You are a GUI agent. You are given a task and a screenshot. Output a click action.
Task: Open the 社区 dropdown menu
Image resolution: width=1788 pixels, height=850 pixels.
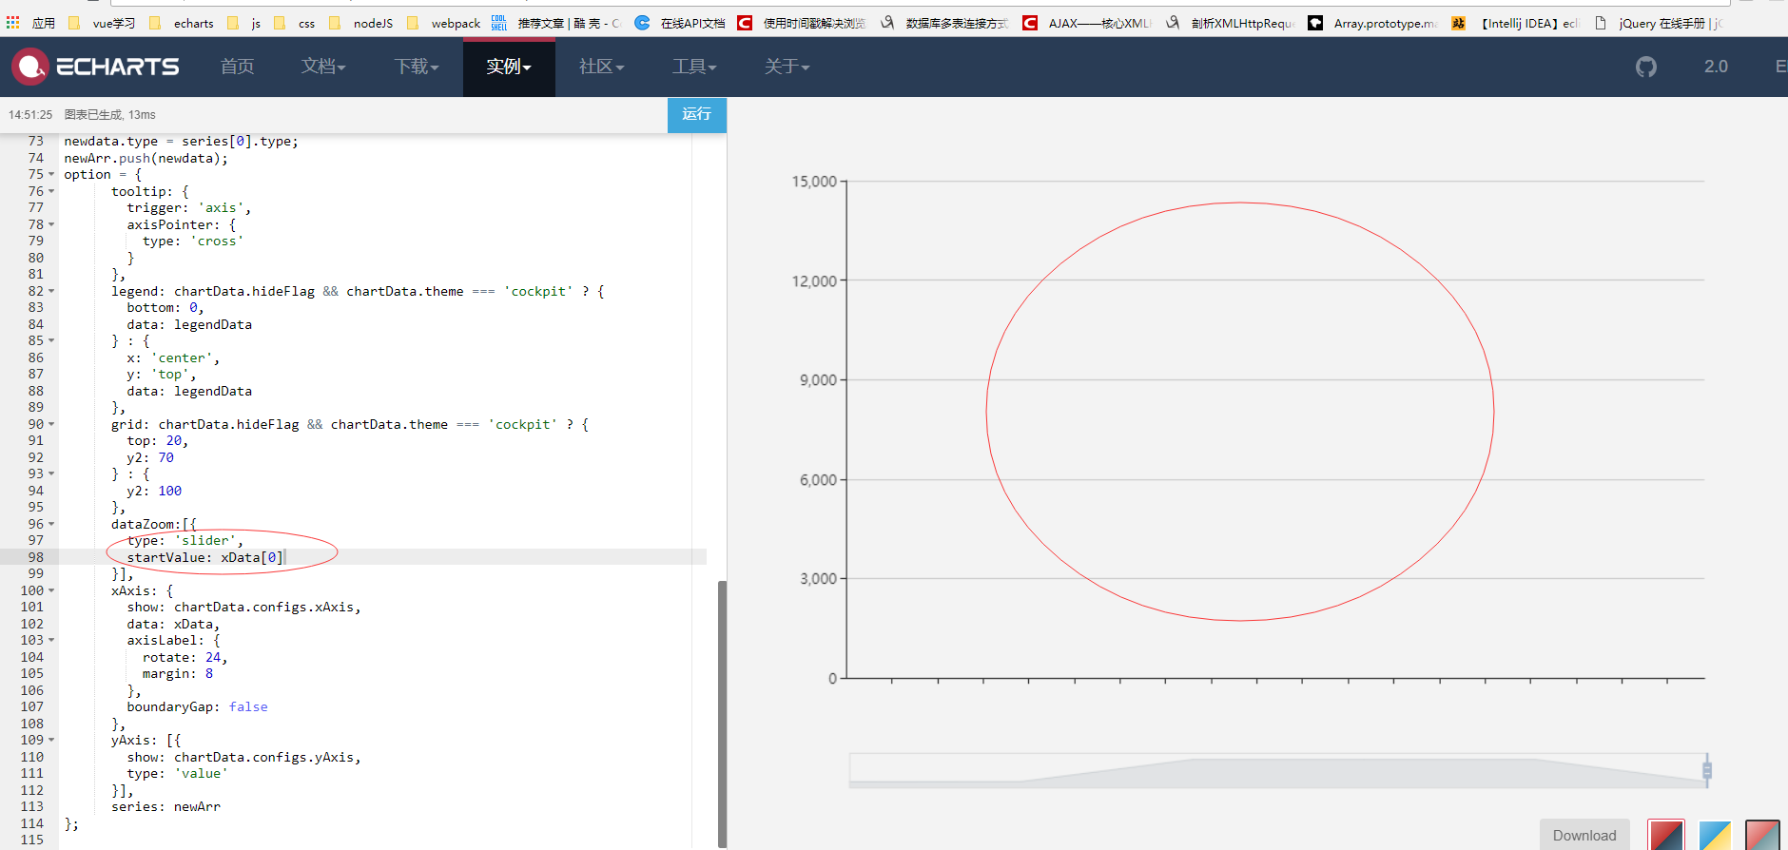tap(601, 67)
